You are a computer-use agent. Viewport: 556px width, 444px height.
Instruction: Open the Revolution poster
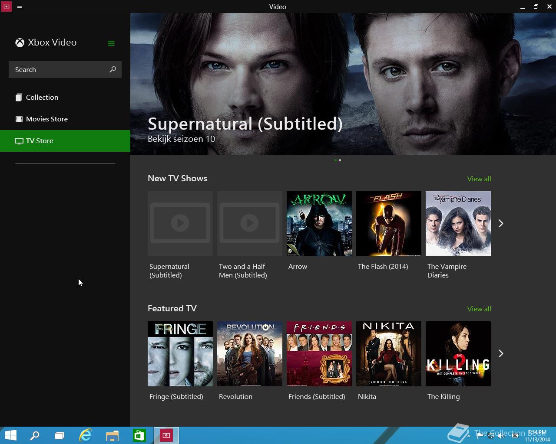(250, 354)
